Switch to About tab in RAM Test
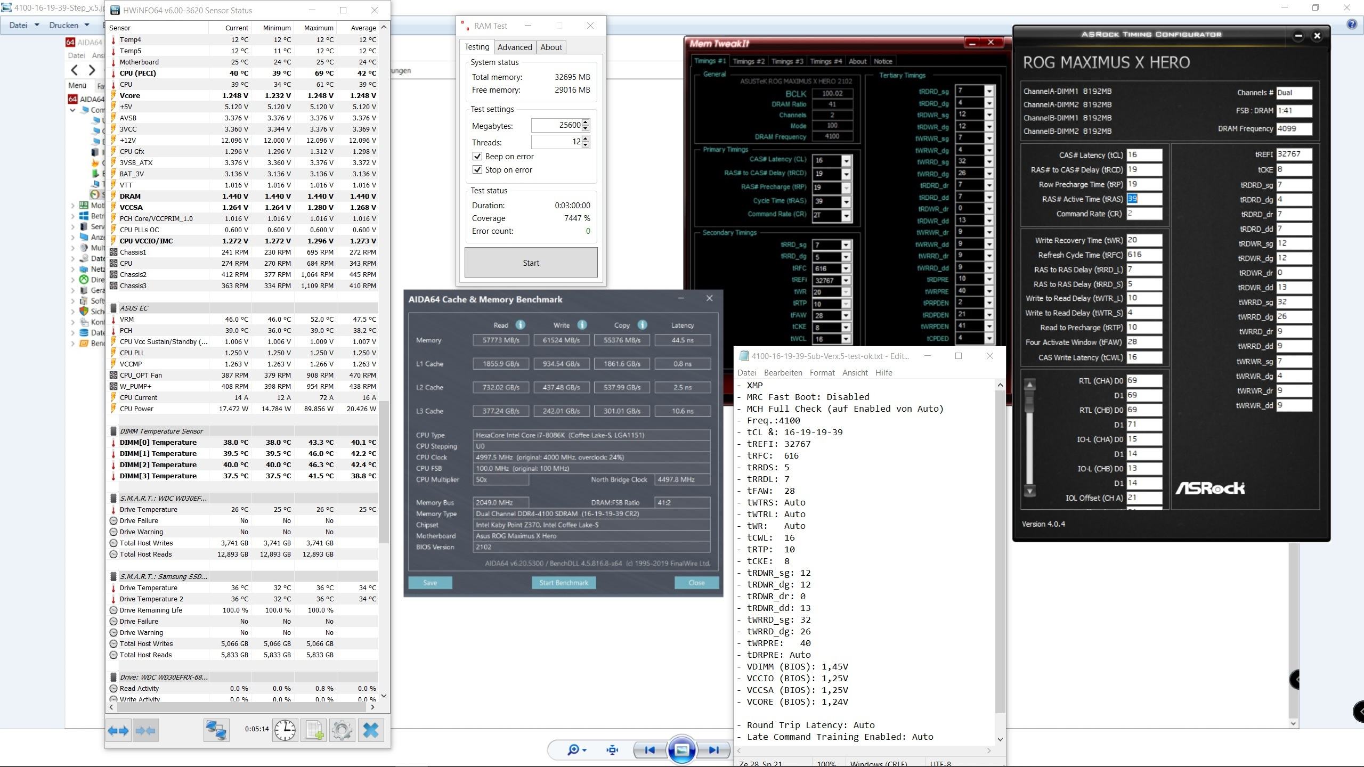Image resolution: width=1364 pixels, height=767 pixels. point(551,47)
